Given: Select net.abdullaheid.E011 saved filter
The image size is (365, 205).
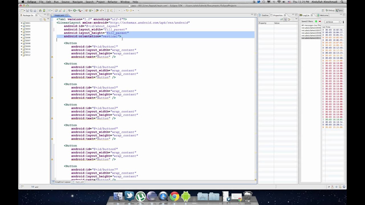Looking at the screenshot, I should [311, 38].
